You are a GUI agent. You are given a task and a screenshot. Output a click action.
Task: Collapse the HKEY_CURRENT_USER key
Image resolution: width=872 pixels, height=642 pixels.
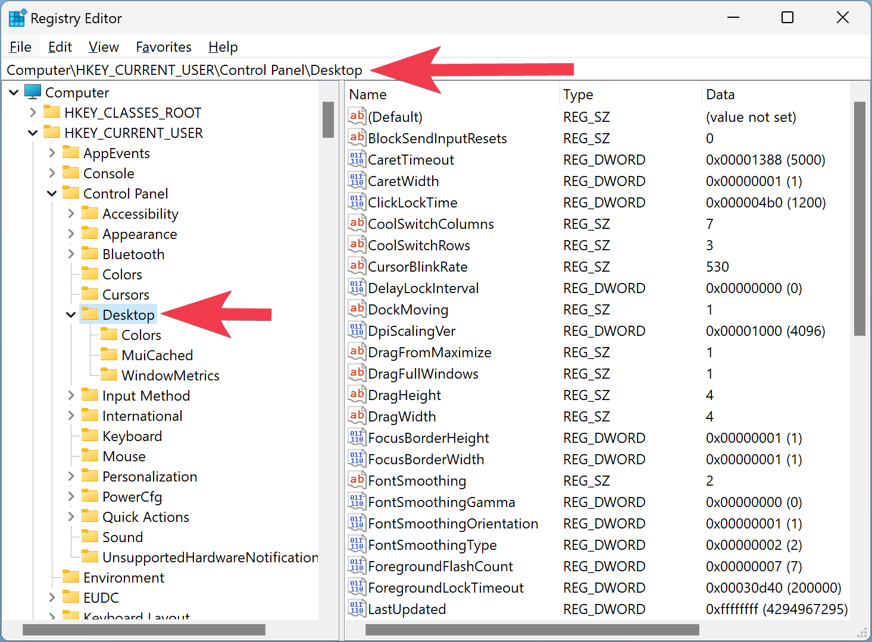click(x=33, y=133)
